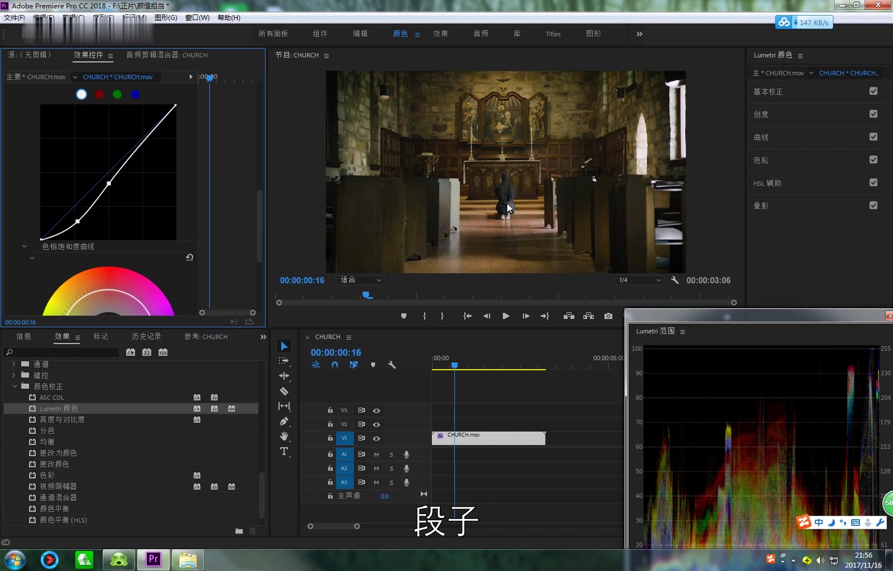Image resolution: width=893 pixels, height=571 pixels.
Task: Open master clip dropdown in Effect Controls
Action: pos(75,77)
